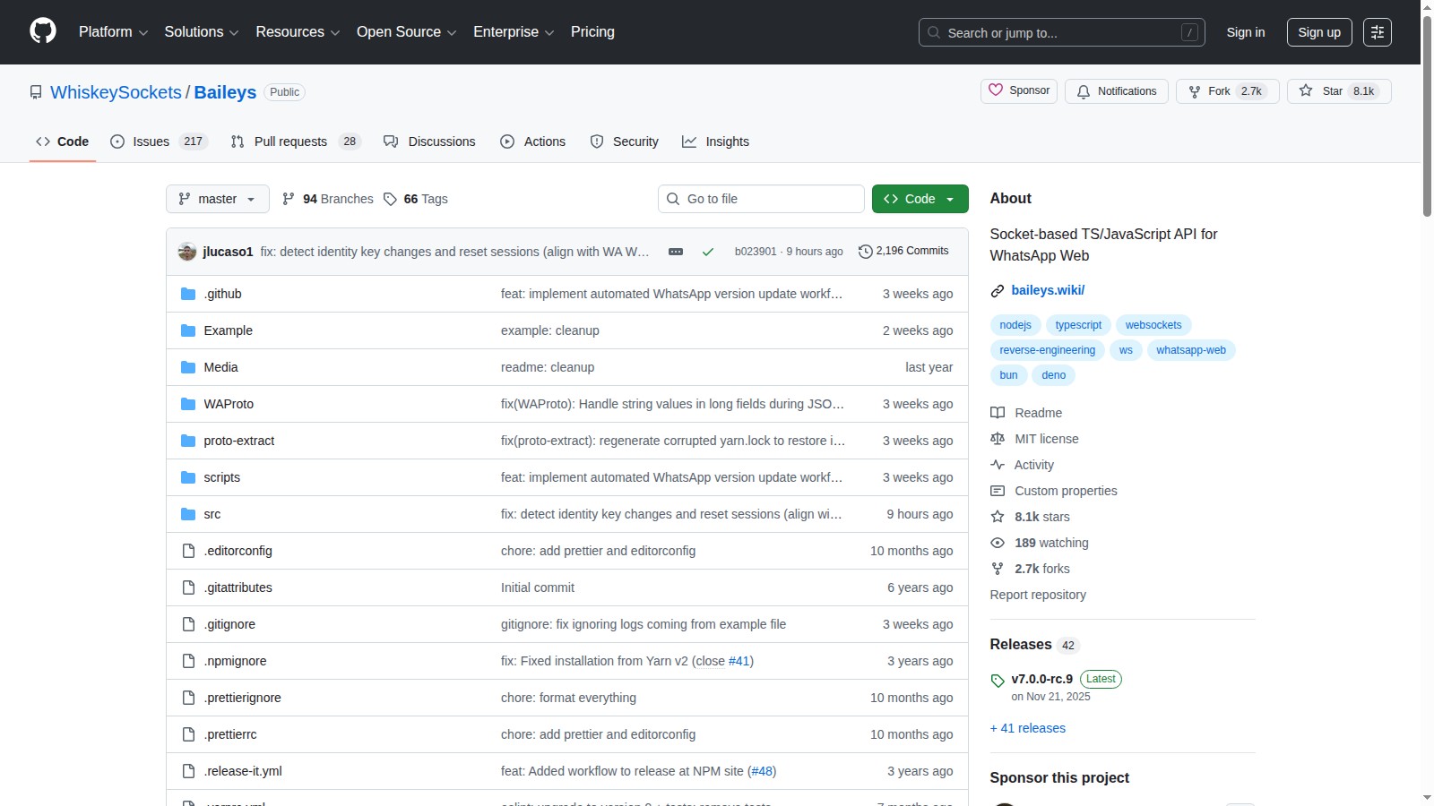Click jlucaso1's avatar thumbnail
The image size is (1434, 806).
point(187,252)
